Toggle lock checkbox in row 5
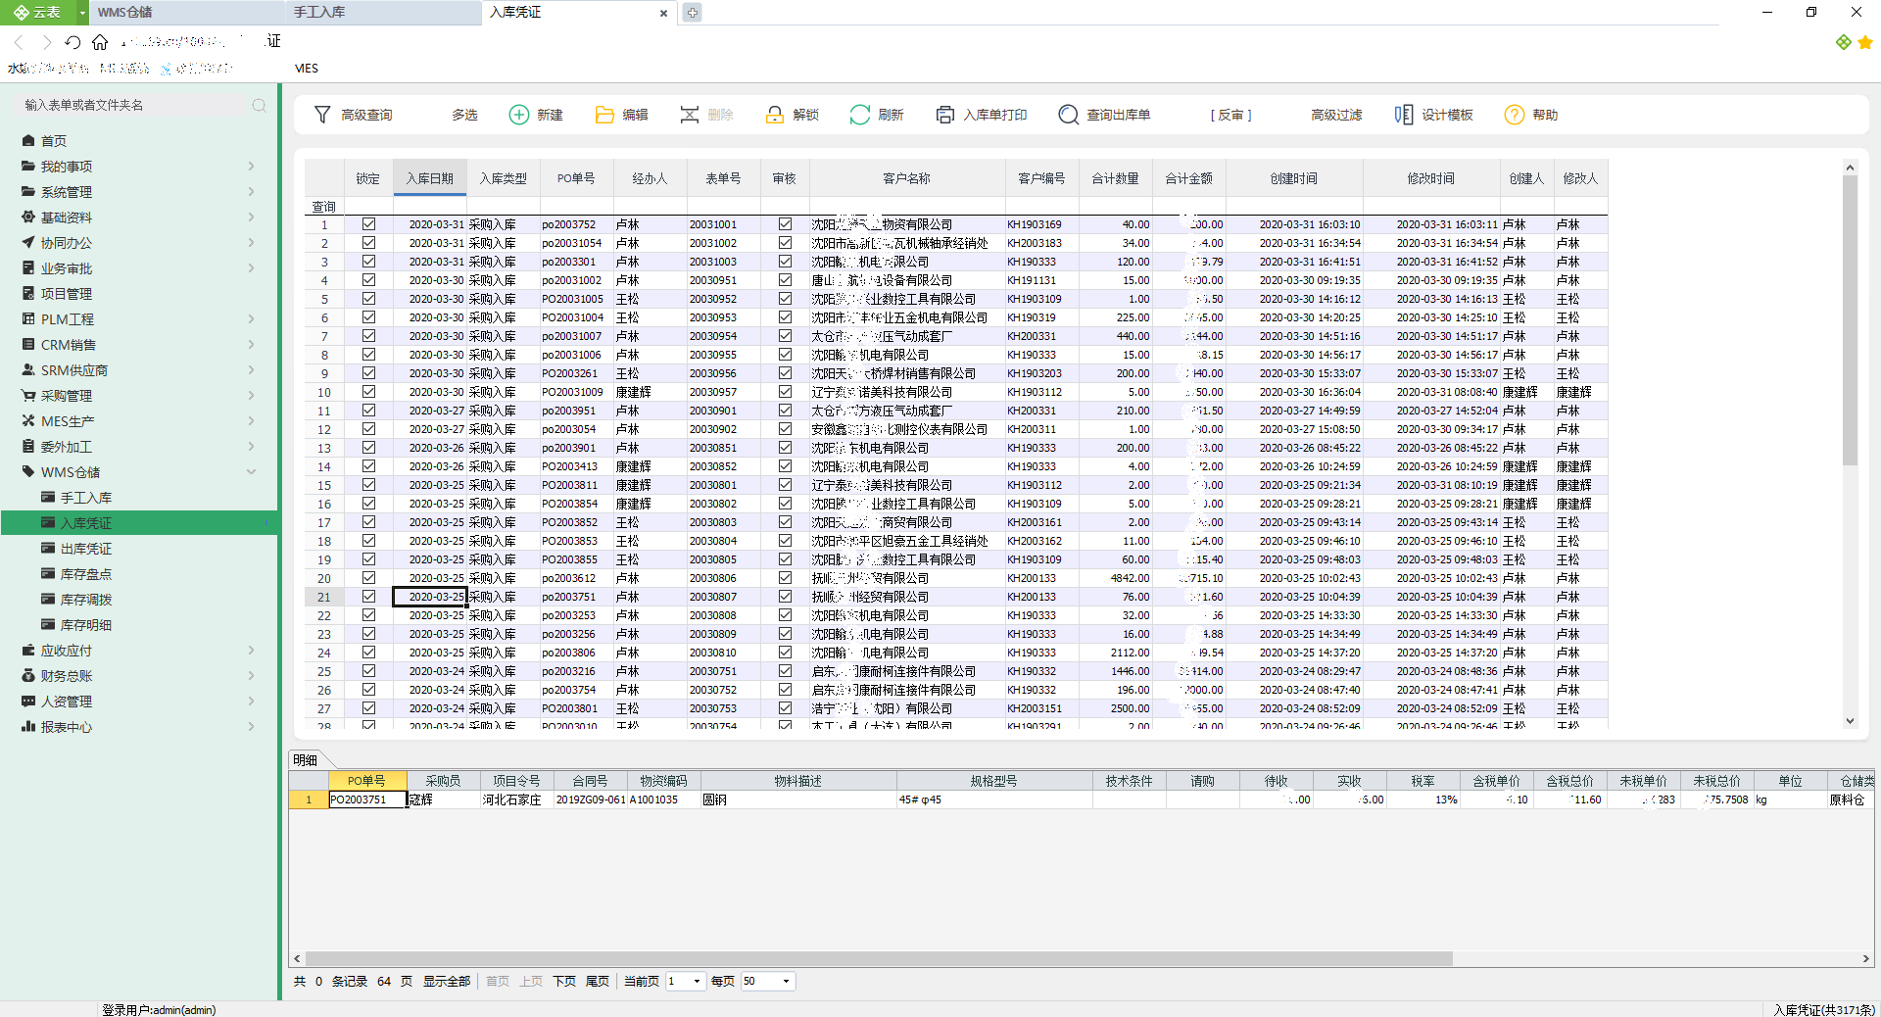This screenshot has width=1881, height=1017. coord(368,299)
